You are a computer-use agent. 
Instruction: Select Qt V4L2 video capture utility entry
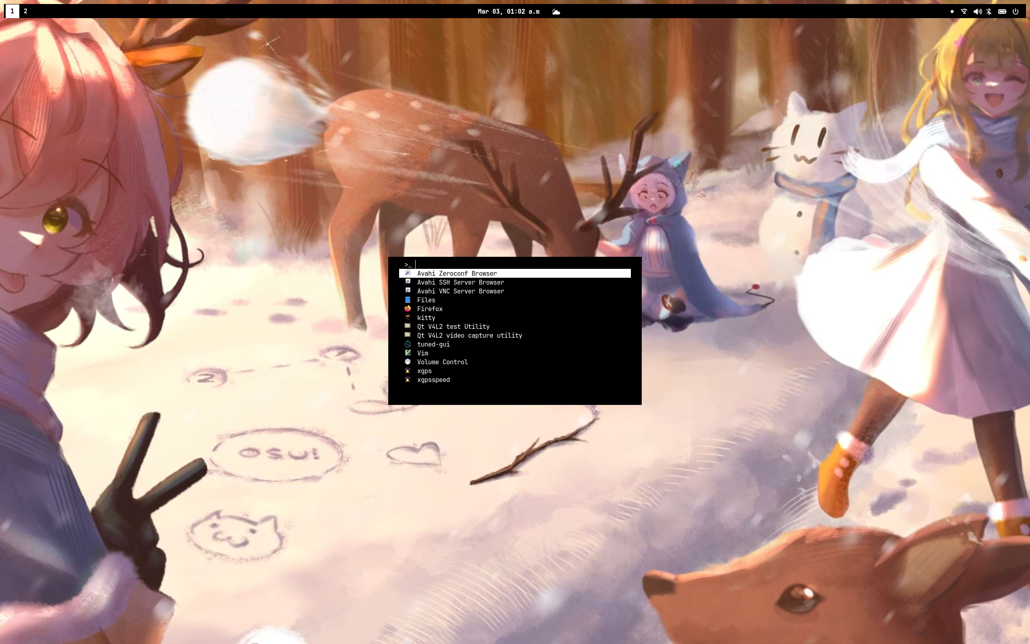pyautogui.click(x=515, y=336)
